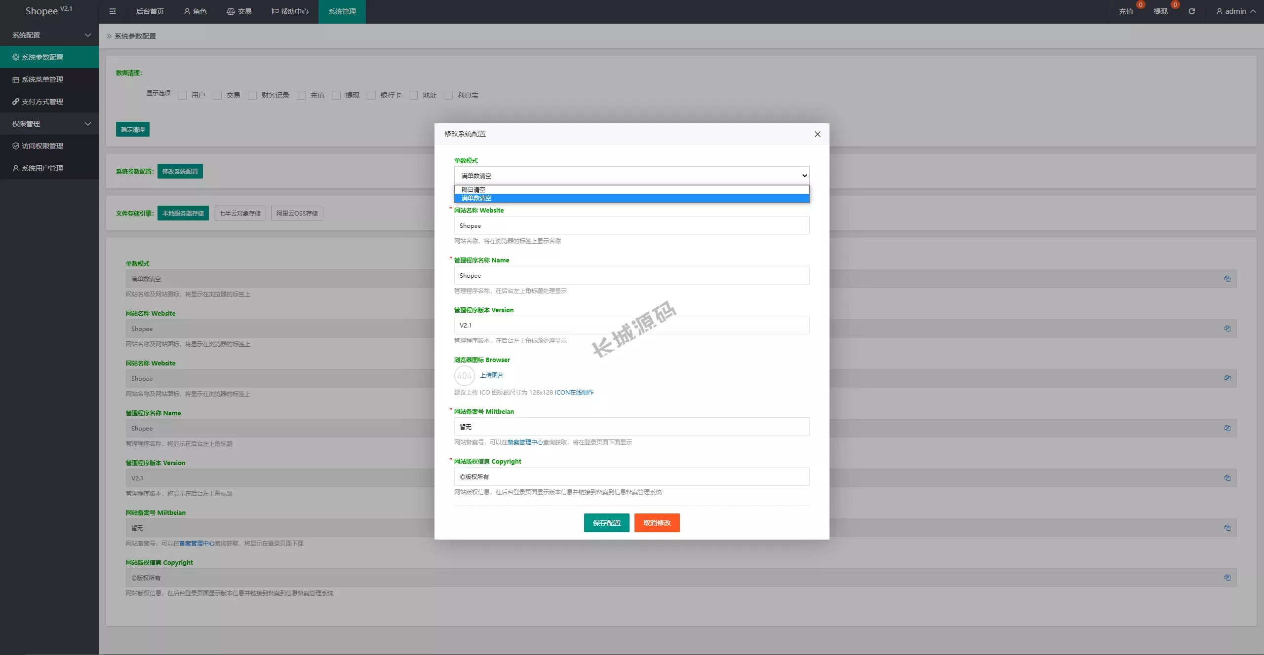Click the 取消修改 button
This screenshot has height=655, width=1264.
tap(657, 523)
